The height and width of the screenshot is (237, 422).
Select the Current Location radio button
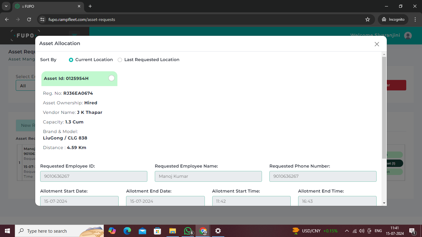[71, 60]
